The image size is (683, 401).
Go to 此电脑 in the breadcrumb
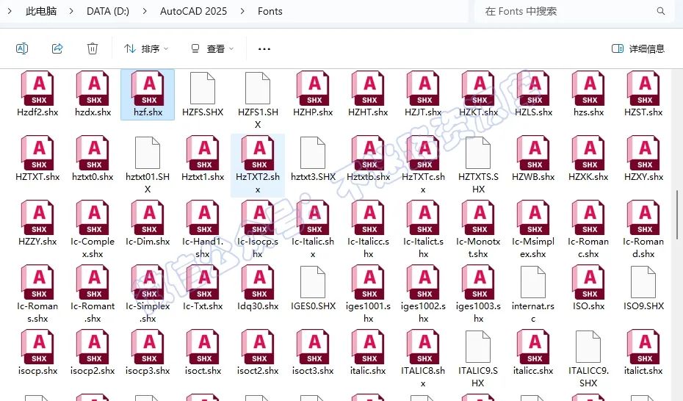(41, 11)
